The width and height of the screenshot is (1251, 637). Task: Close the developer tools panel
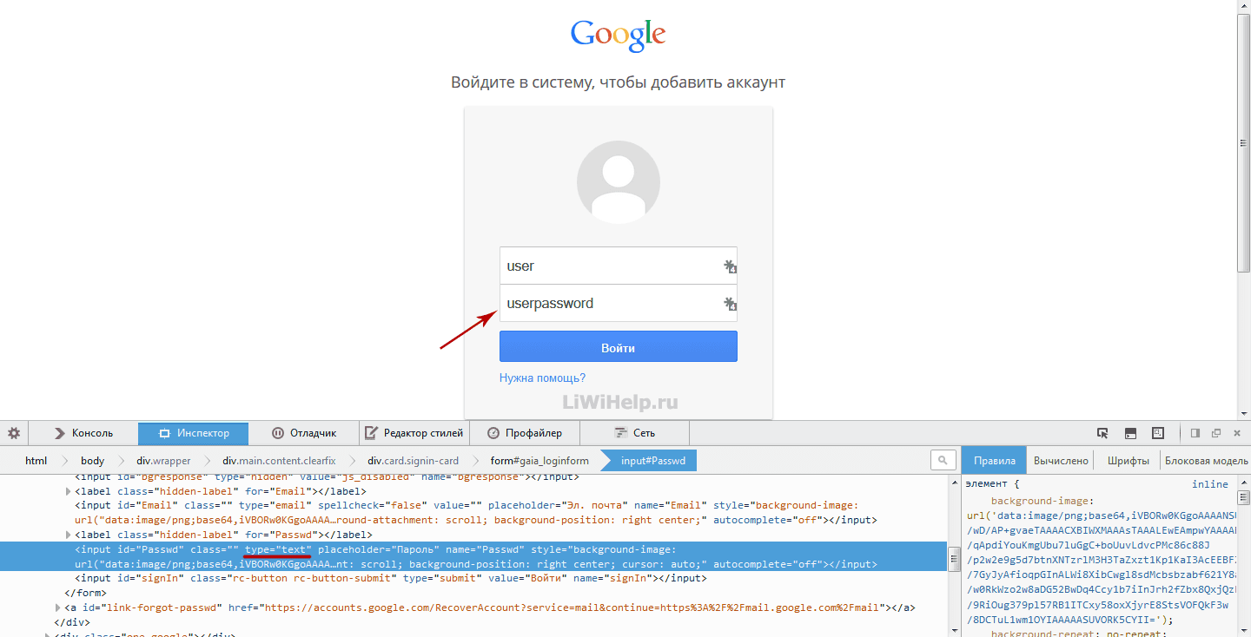pos(1237,433)
